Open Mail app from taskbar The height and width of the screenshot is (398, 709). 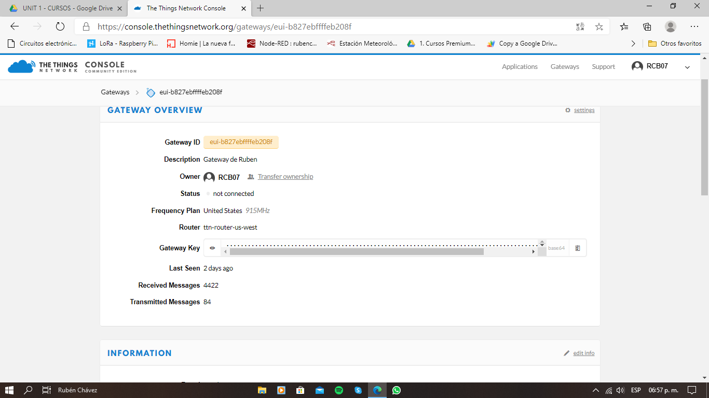click(319, 390)
